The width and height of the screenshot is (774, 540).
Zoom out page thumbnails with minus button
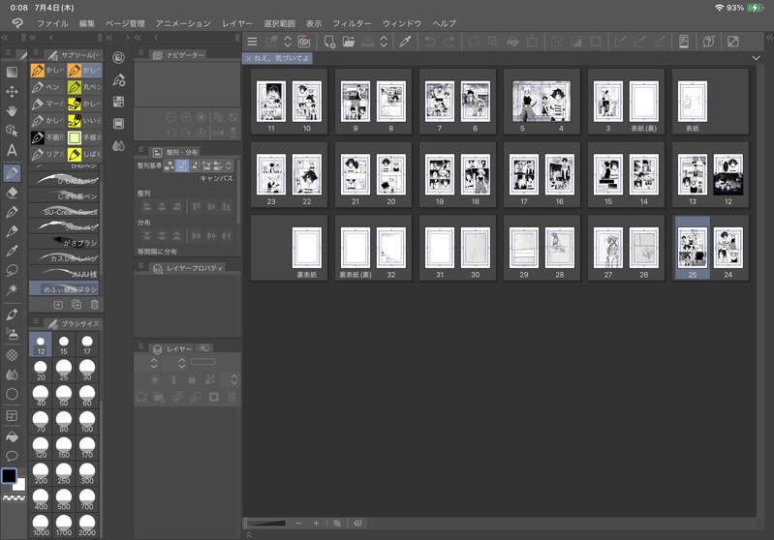click(298, 524)
